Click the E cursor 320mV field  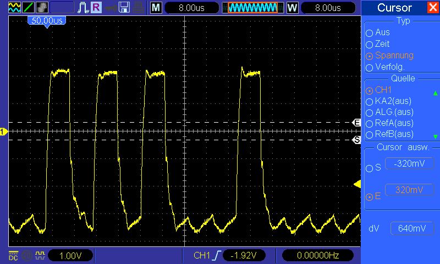[x=409, y=190]
